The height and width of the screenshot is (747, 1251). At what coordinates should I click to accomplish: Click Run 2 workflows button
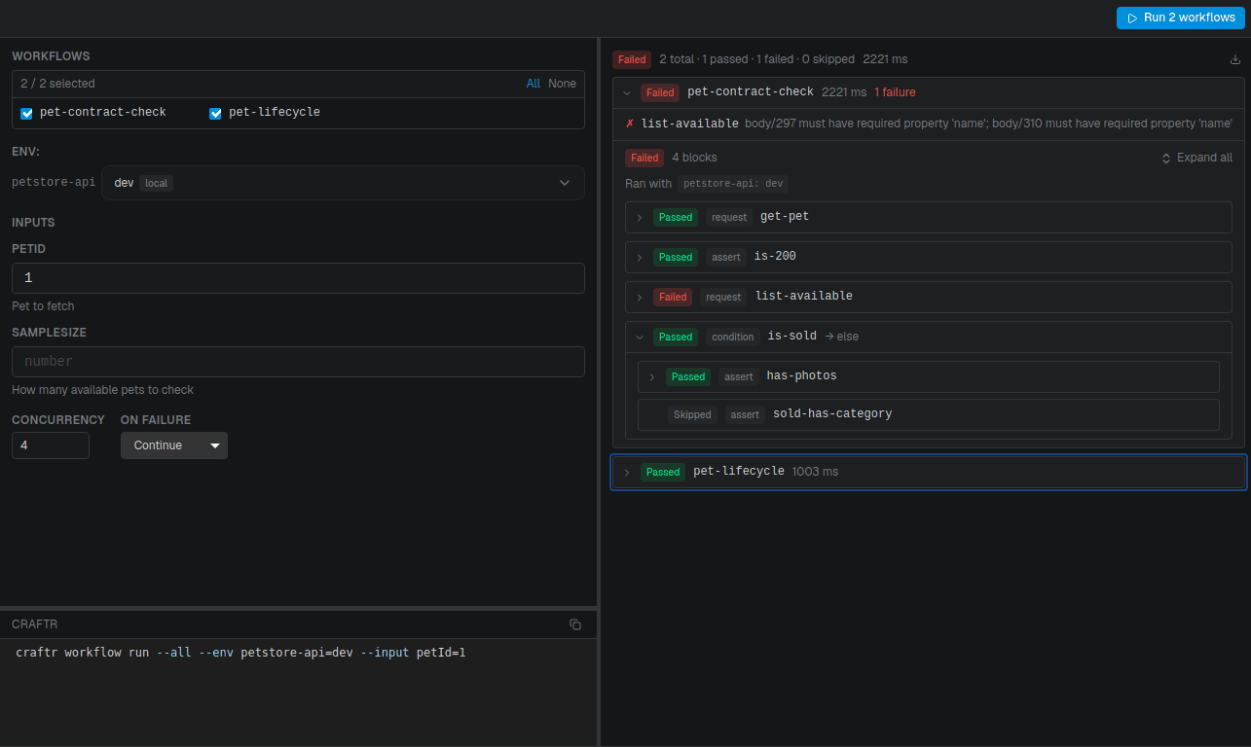(1181, 18)
